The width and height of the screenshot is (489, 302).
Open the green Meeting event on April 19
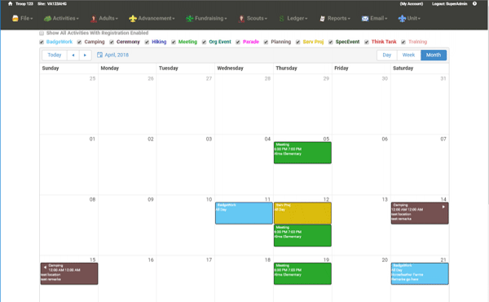pyautogui.click(x=302, y=273)
